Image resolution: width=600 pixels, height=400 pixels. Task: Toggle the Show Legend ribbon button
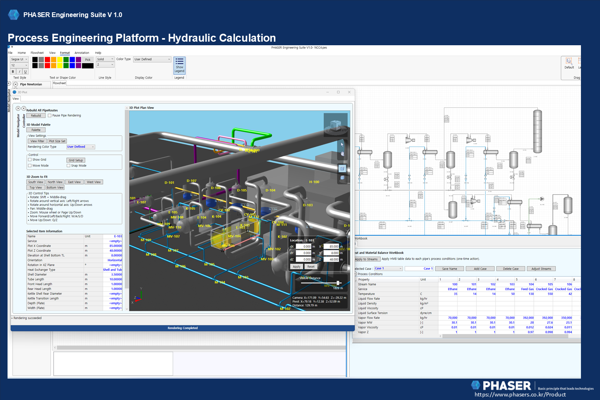tap(179, 65)
